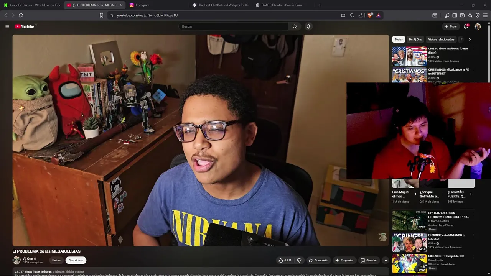Open the YouTube hamburger guide menu
Image resolution: width=491 pixels, height=276 pixels.
[x=7, y=26]
